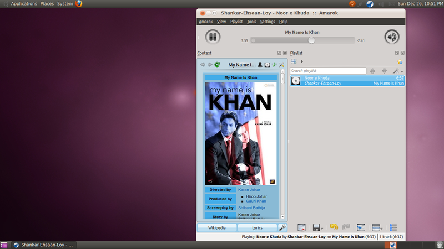
Task: Reload the Wikipedia context page
Action: tap(217, 65)
